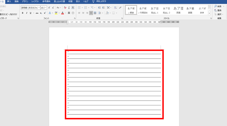Expand highlight color dropdown arrow

coord(59,13)
